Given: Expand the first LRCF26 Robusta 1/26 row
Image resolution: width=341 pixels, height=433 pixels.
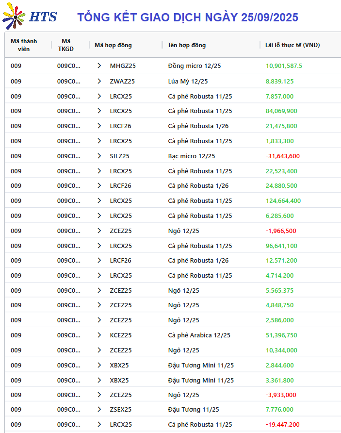Looking at the screenshot, I should (99, 126).
